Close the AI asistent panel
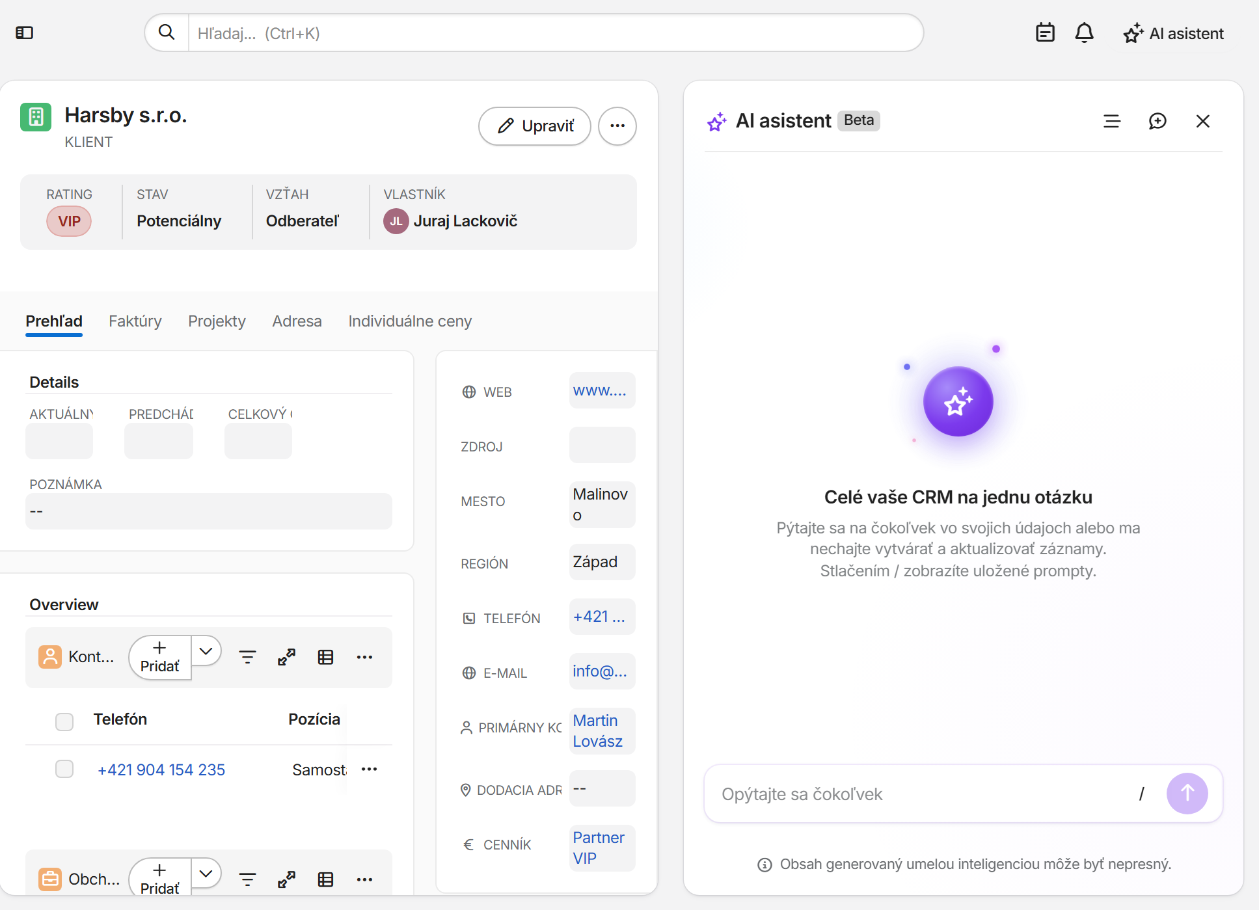 click(x=1202, y=121)
